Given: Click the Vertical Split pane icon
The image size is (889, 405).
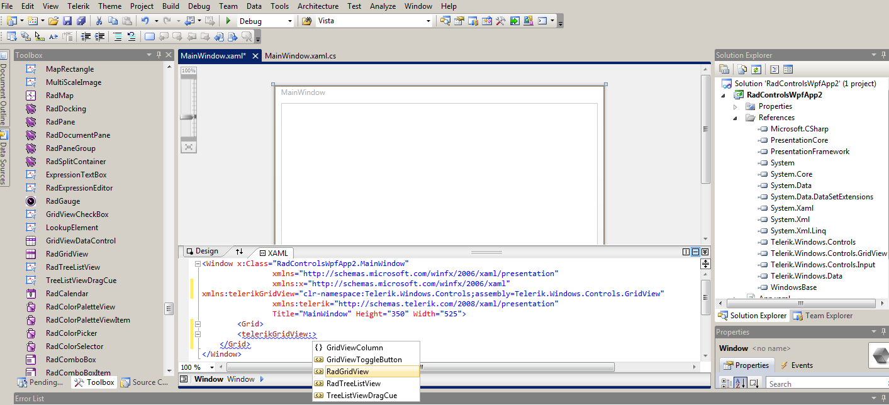Looking at the screenshot, I should [x=686, y=252].
